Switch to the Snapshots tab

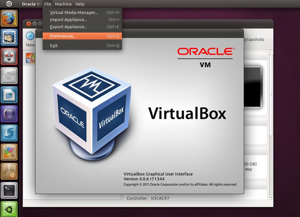(254, 40)
